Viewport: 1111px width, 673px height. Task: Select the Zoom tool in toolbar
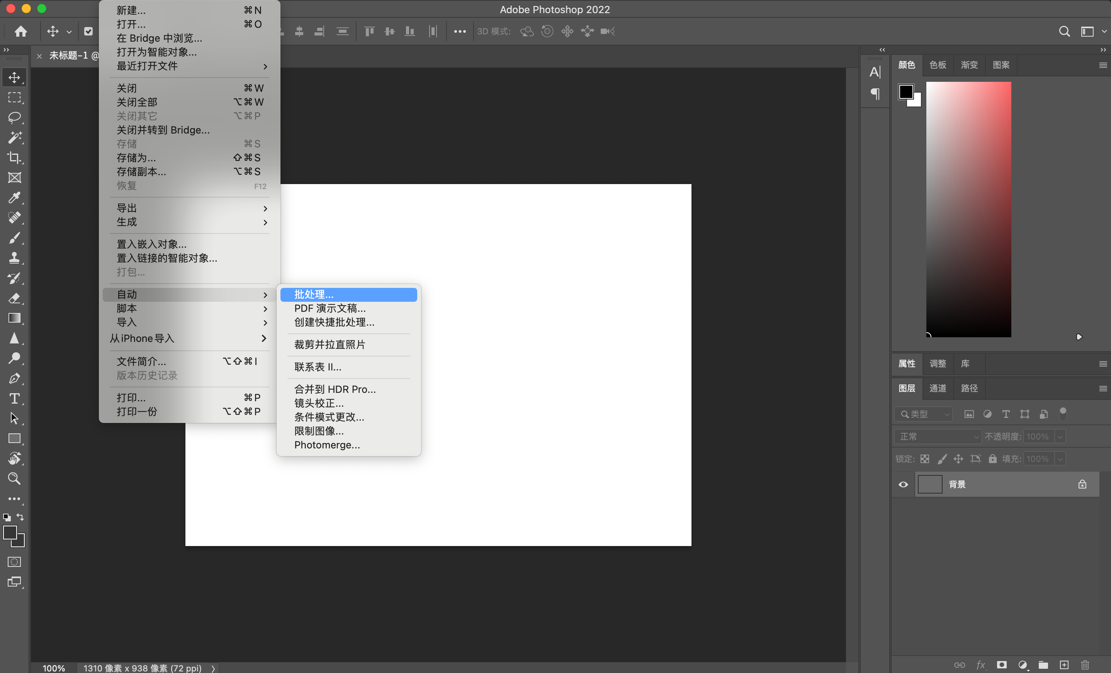tap(14, 479)
